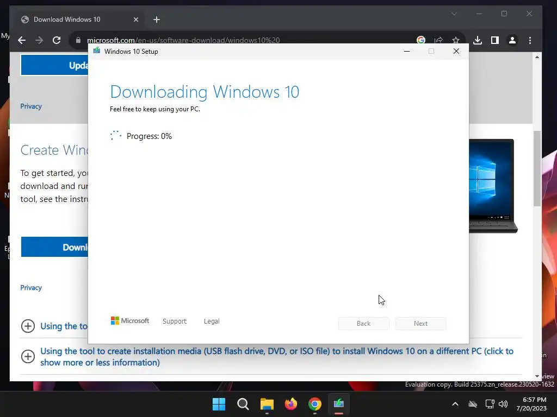This screenshot has height=417, width=557.
Task: Close the Windows 10 Setup window
Action: click(x=456, y=52)
